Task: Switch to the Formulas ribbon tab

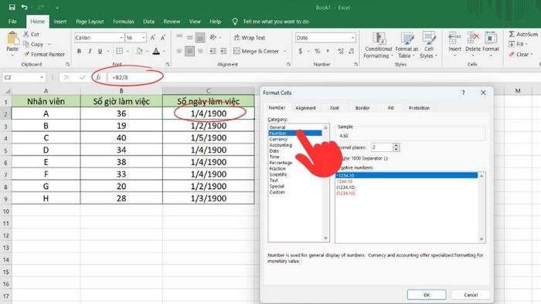Action: [x=123, y=22]
